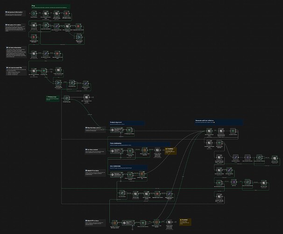Open the purple filter node before the ideas loop
This screenshot has height=234, width=283.
pos(234,182)
